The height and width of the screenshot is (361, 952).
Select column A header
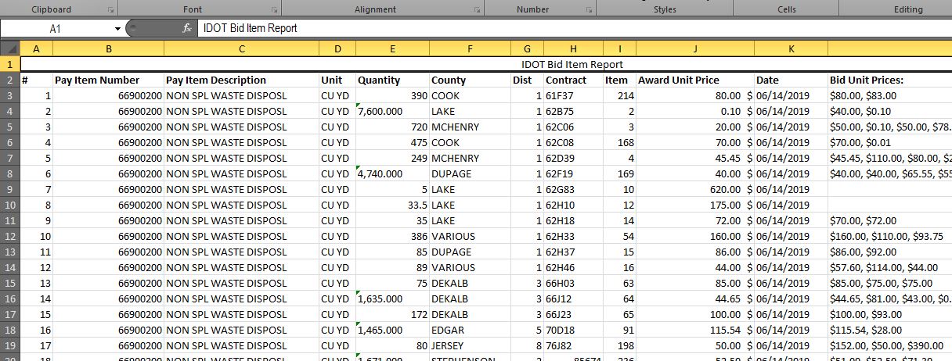pyautogui.click(x=37, y=48)
